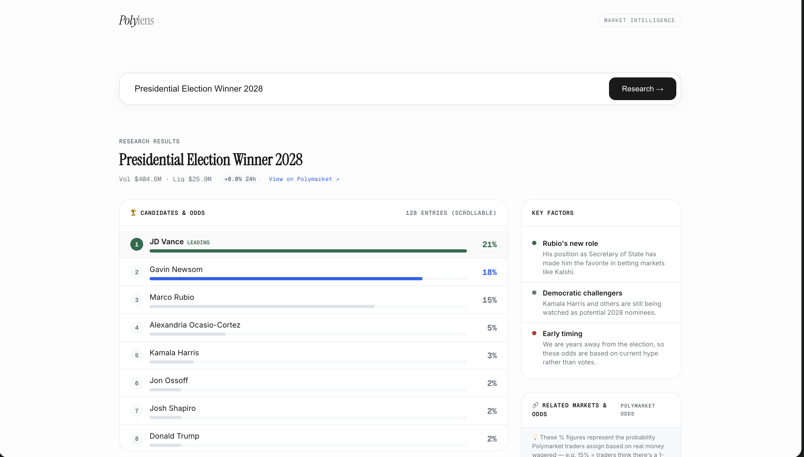Open the Alexandria Ocasio-Cortez entry
The image size is (804, 457).
coord(195,325)
